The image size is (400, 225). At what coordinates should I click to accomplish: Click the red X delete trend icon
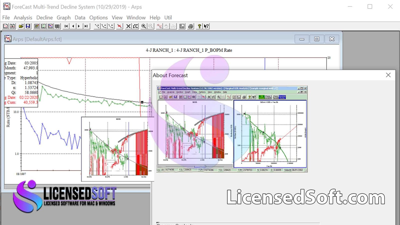(119, 26)
